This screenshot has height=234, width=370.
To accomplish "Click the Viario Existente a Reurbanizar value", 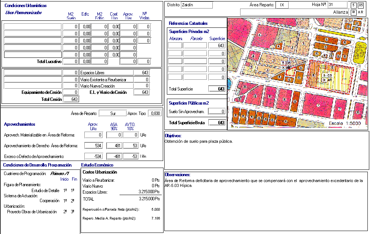I will (x=142, y=79).
